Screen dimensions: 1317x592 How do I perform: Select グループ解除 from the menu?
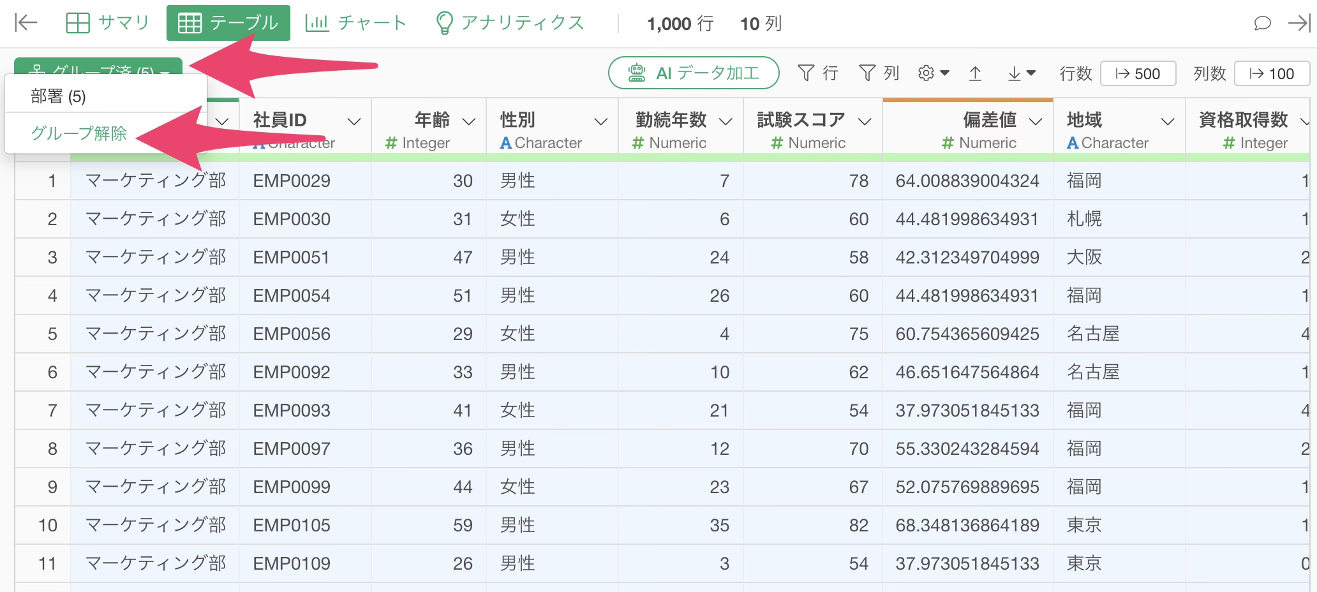tap(79, 133)
